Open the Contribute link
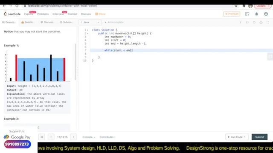Image resolution: width=273 pixels, height=153 pixels. 107,137
